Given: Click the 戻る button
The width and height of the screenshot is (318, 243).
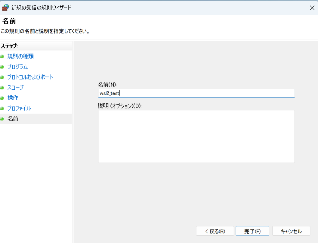Looking at the screenshot, I should 215,231.
